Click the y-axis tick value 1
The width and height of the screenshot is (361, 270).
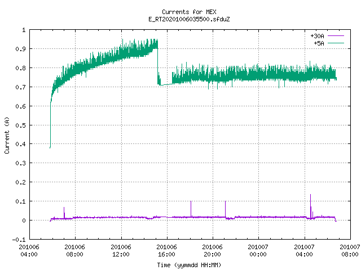(24, 30)
